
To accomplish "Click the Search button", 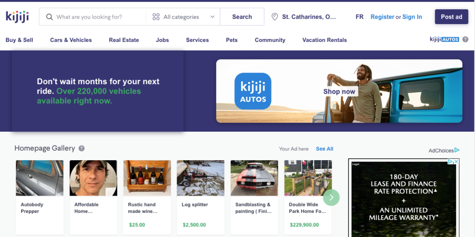I will [x=242, y=17].
